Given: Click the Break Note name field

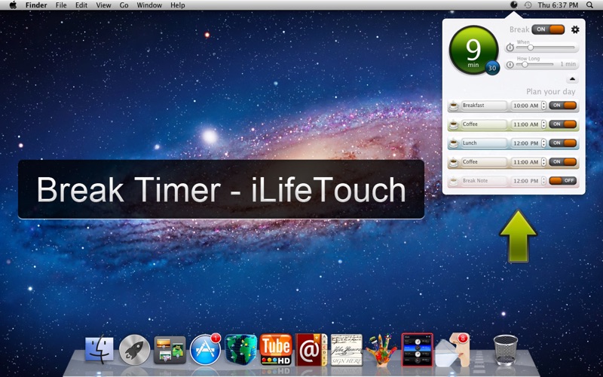Looking at the screenshot, I should pos(484,181).
